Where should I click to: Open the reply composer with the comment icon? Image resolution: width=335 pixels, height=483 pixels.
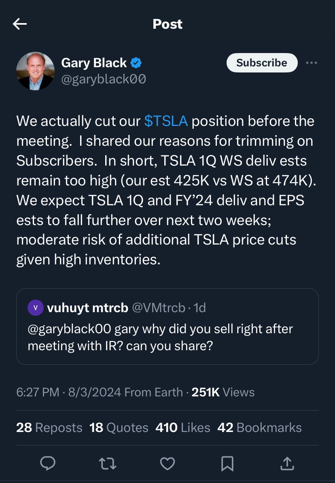tap(48, 464)
